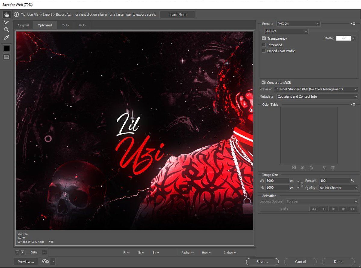Image resolution: width=361 pixels, height=268 pixels.
Task: Toggle the constrain proportions link icon
Action: click(x=302, y=184)
